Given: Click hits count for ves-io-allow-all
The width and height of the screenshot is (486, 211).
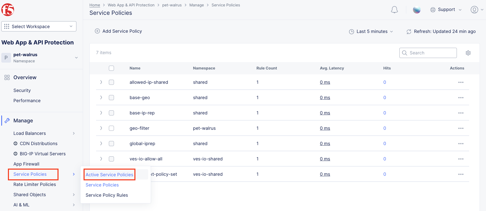Looking at the screenshot, I should pyautogui.click(x=385, y=159).
